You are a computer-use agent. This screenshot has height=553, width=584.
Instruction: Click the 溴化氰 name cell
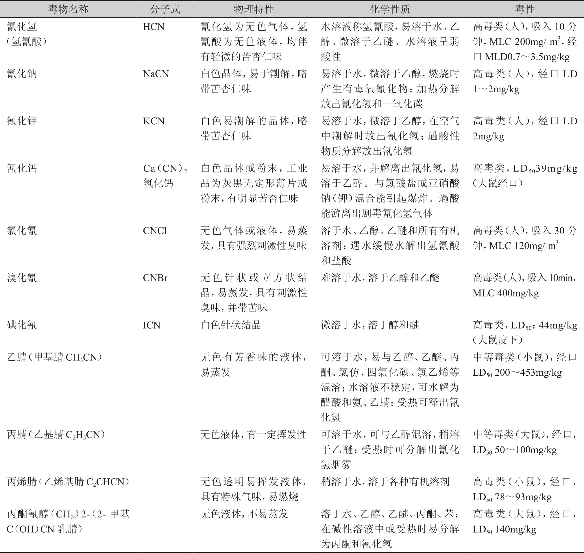(x=22, y=278)
